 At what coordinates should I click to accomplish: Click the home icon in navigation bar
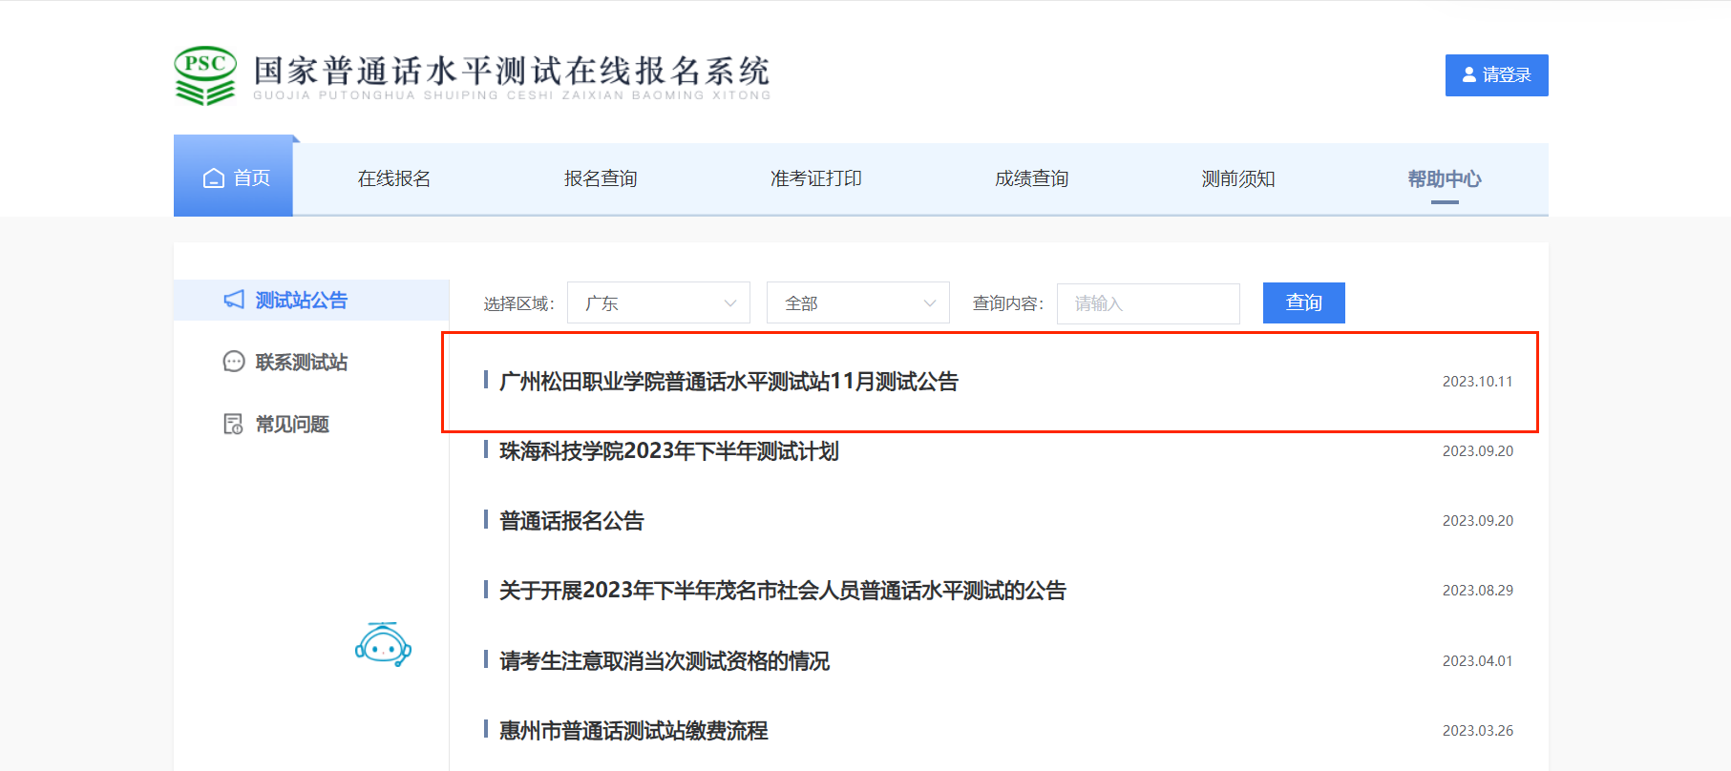point(214,178)
